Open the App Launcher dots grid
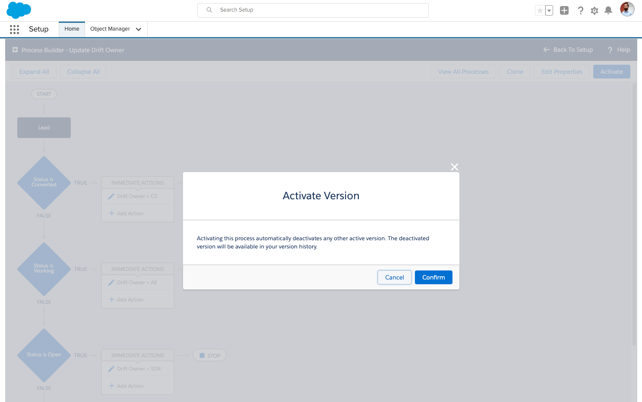Image resolution: width=642 pixels, height=402 pixels. click(x=14, y=29)
